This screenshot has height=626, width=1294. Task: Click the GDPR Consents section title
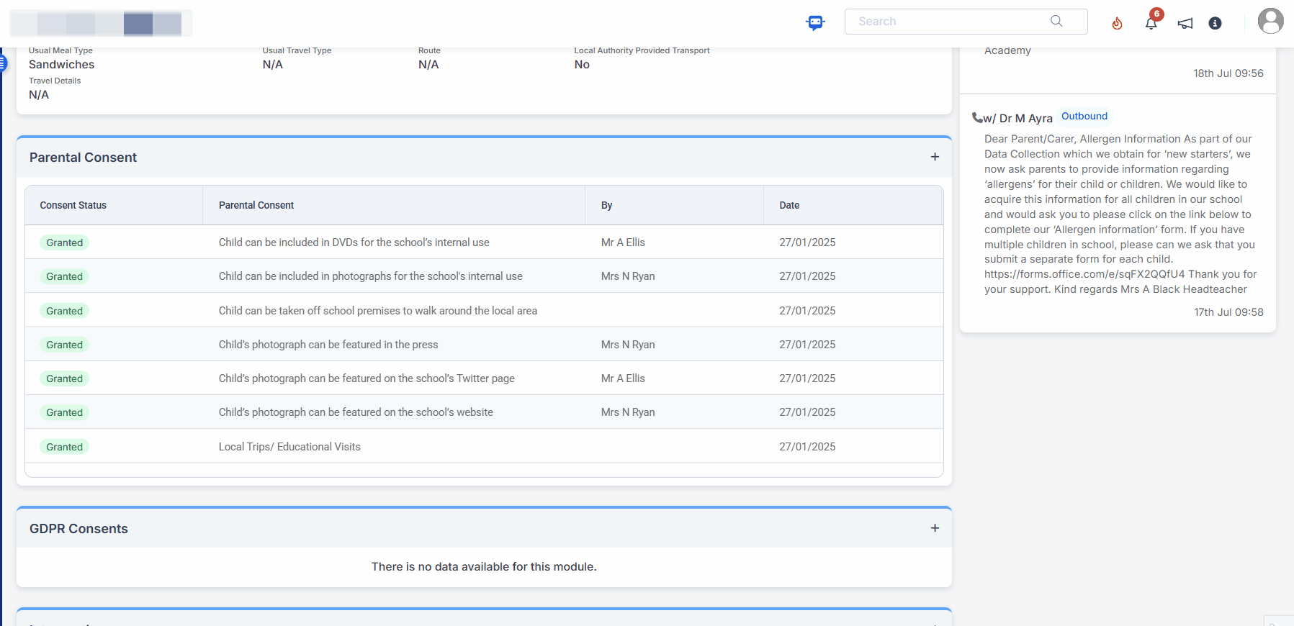(78, 529)
